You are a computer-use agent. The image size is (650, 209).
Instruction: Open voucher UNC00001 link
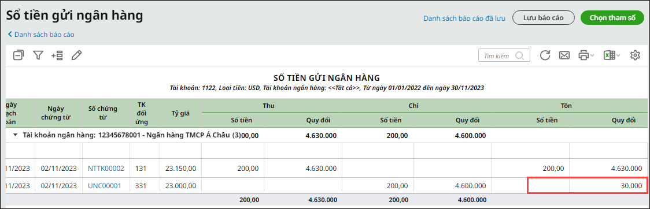(x=105, y=186)
